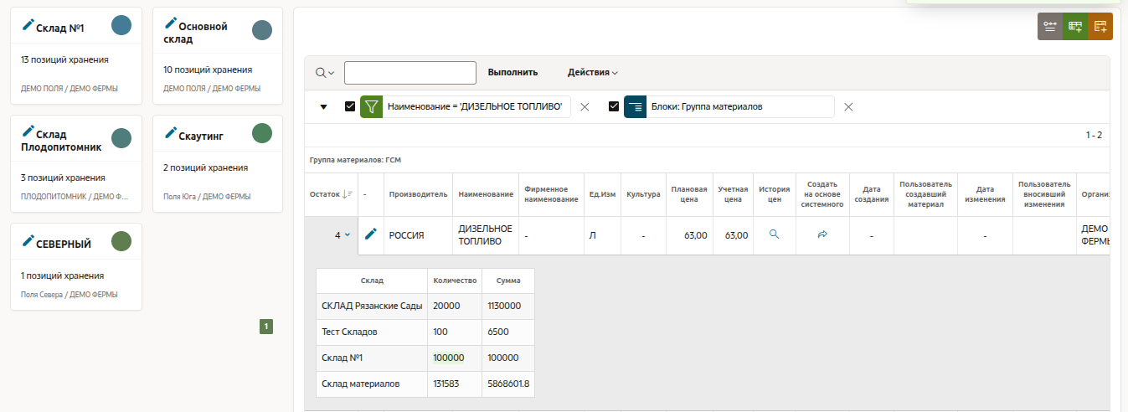This screenshot has width=1128, height=412.
Task: Click the dark blue control break icon
Action: coord(635,107)
